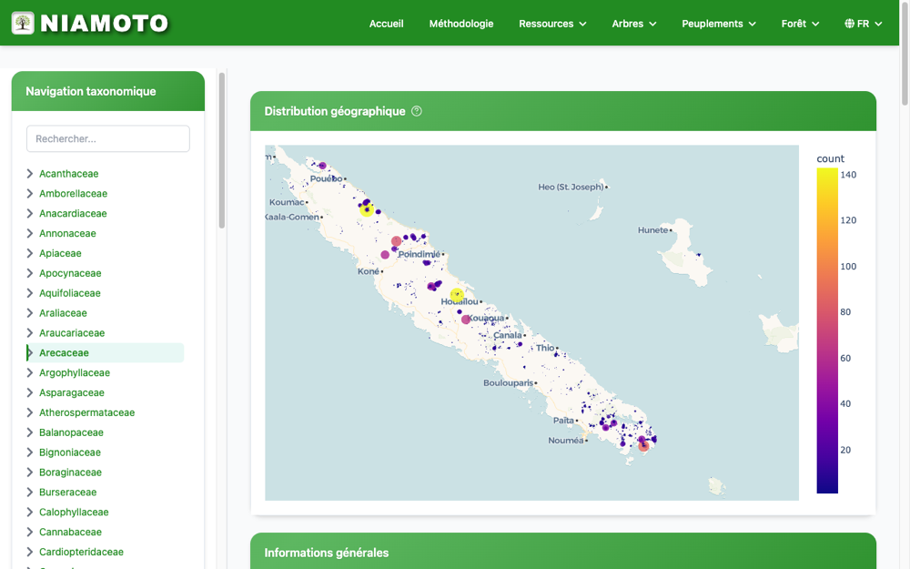Click the taxonomic search field Rechercher
This screenshot has height=569, width=910.
[x=108, y=138]
